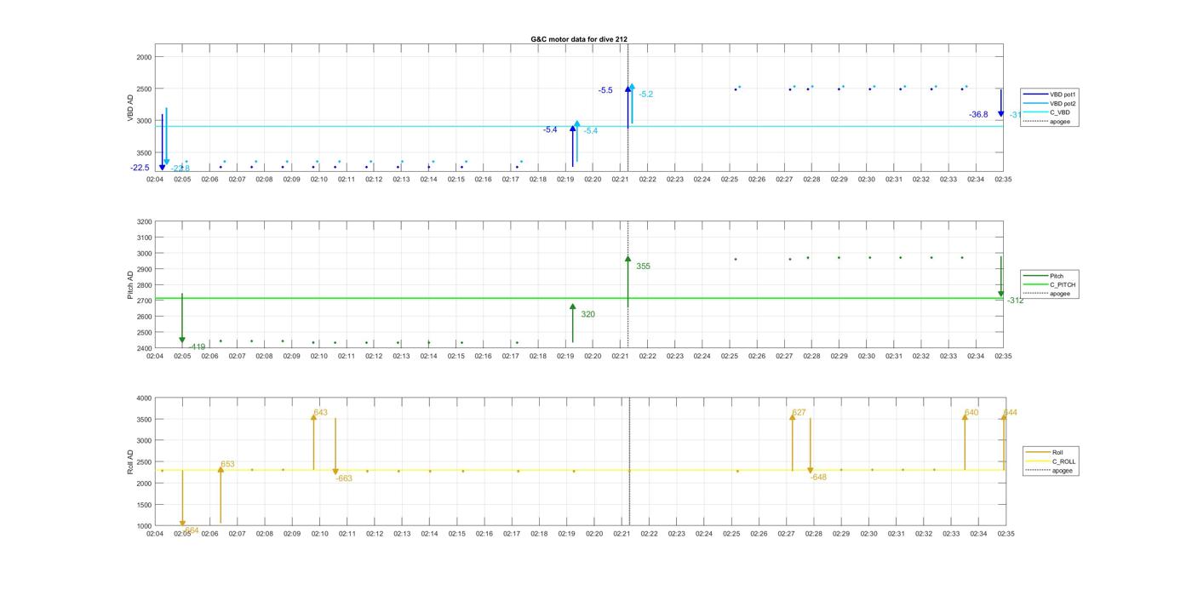
Task: Select 'C_VBD' legend entry
Action: [1047, 112]
